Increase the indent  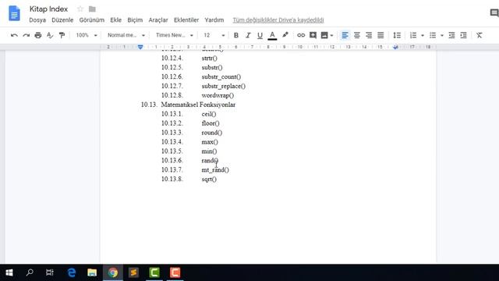[x=464, y=35]
